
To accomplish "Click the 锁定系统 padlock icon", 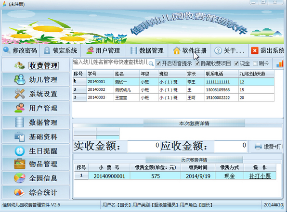I will click(47, 50).
